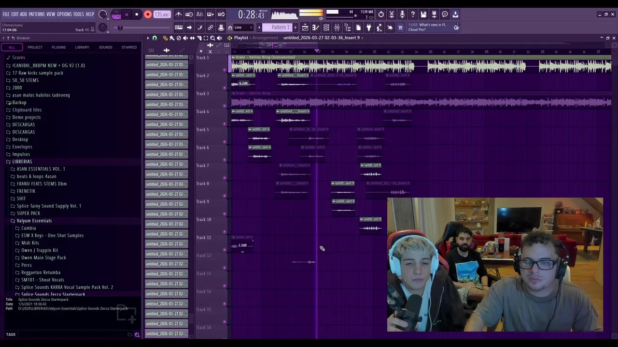Viewport: 618px width, 347px height.
Task: Select the Owen Main Stage Pack folder
Action: pos(43,257)
